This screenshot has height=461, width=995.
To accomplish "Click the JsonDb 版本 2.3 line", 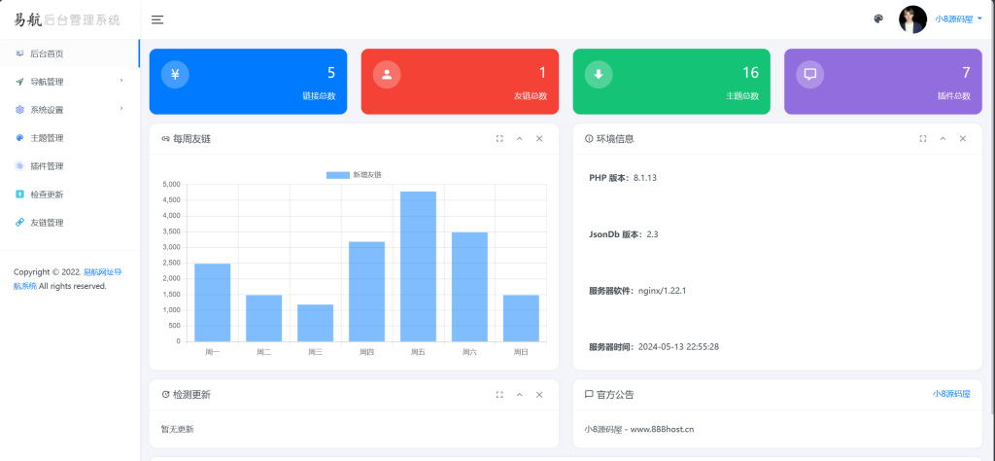I will pos(624,234).
